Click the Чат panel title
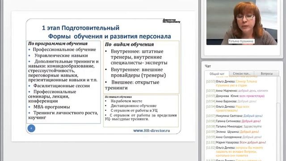Viewport: 286px width, 161px height. click(208, 66)
